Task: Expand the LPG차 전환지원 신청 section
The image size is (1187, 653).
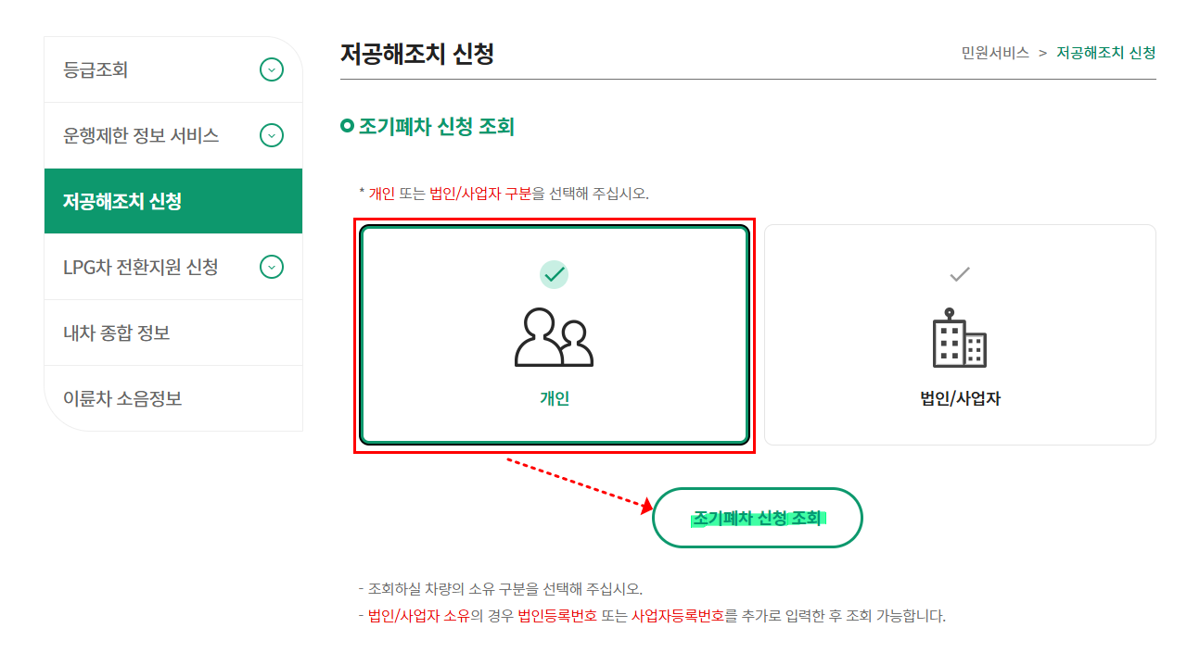Action: (x=271, y=266)
